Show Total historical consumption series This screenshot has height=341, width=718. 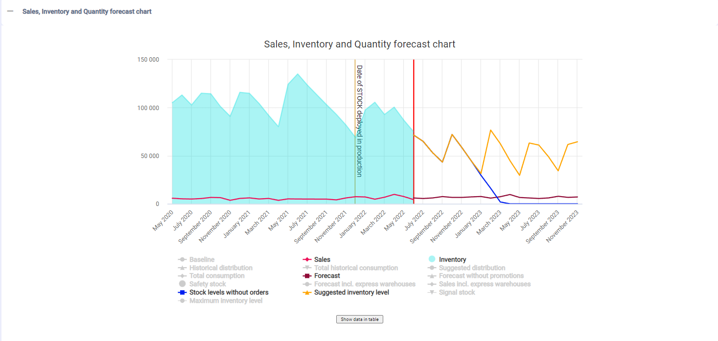coord(356,268)
